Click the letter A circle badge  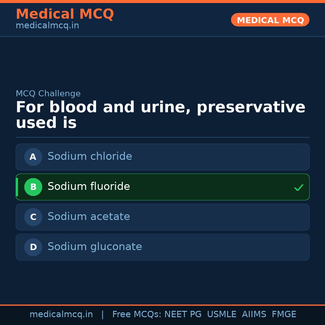click(x=33, y=157)
